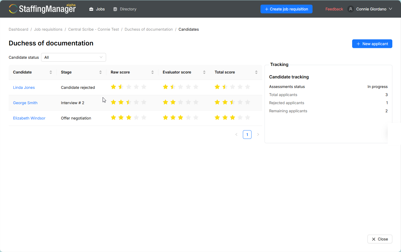Click George Smith evaluator score stars

[x=181, y=102]
